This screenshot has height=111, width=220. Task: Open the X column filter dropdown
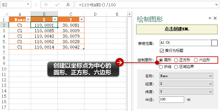[55, 19]
